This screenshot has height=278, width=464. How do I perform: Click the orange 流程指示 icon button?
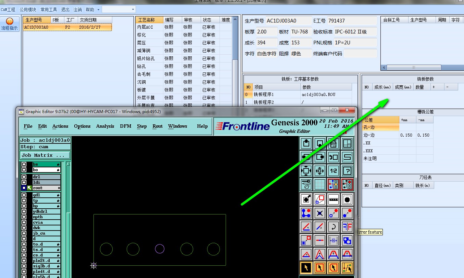10,24
